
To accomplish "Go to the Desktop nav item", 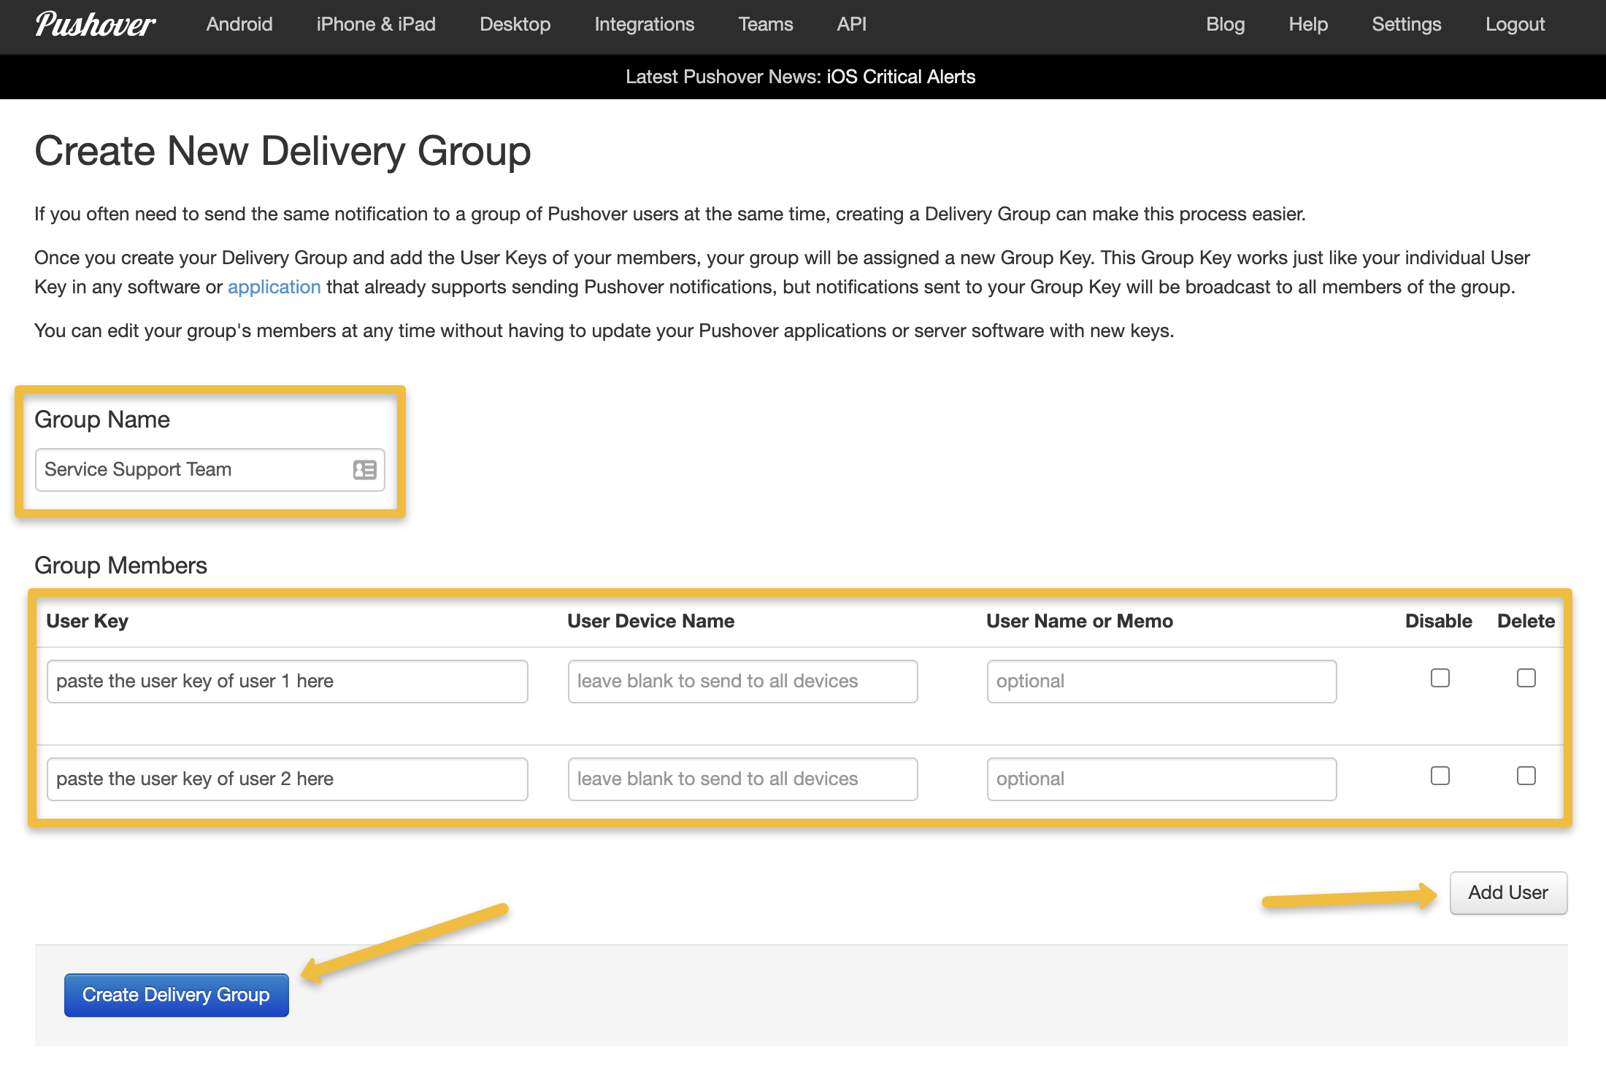I will 515,25.
